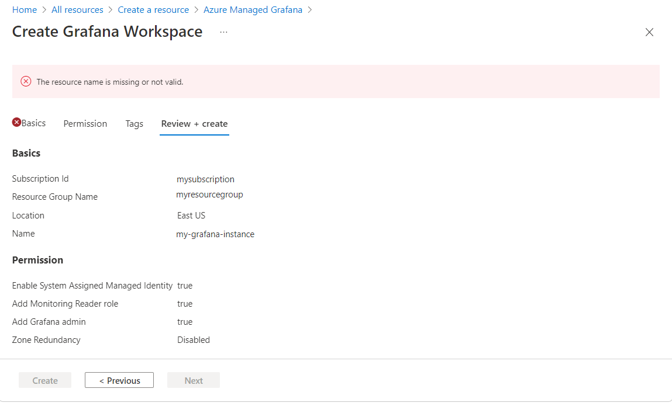
Task: Click the breadcrumb chevron after Azure Managed Grafana
Action: [x=310, y=9]
